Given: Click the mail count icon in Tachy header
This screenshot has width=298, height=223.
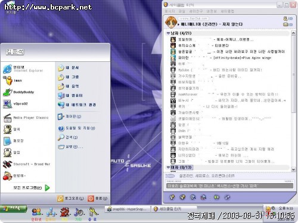Looking at the screenshot, I should point(288,24).
